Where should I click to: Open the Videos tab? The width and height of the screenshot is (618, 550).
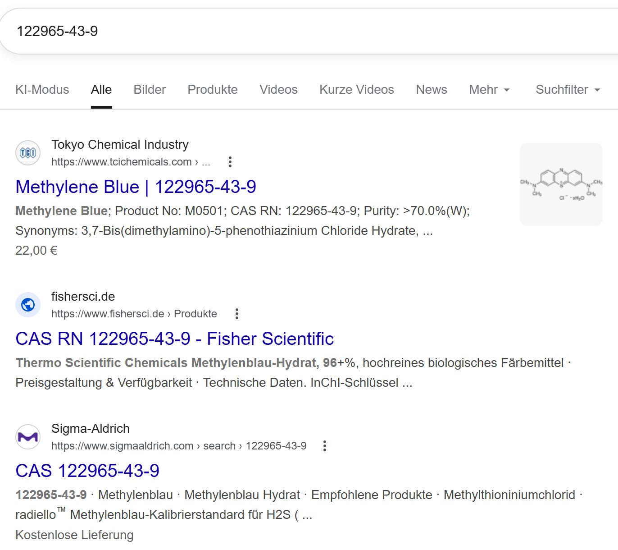278,90
